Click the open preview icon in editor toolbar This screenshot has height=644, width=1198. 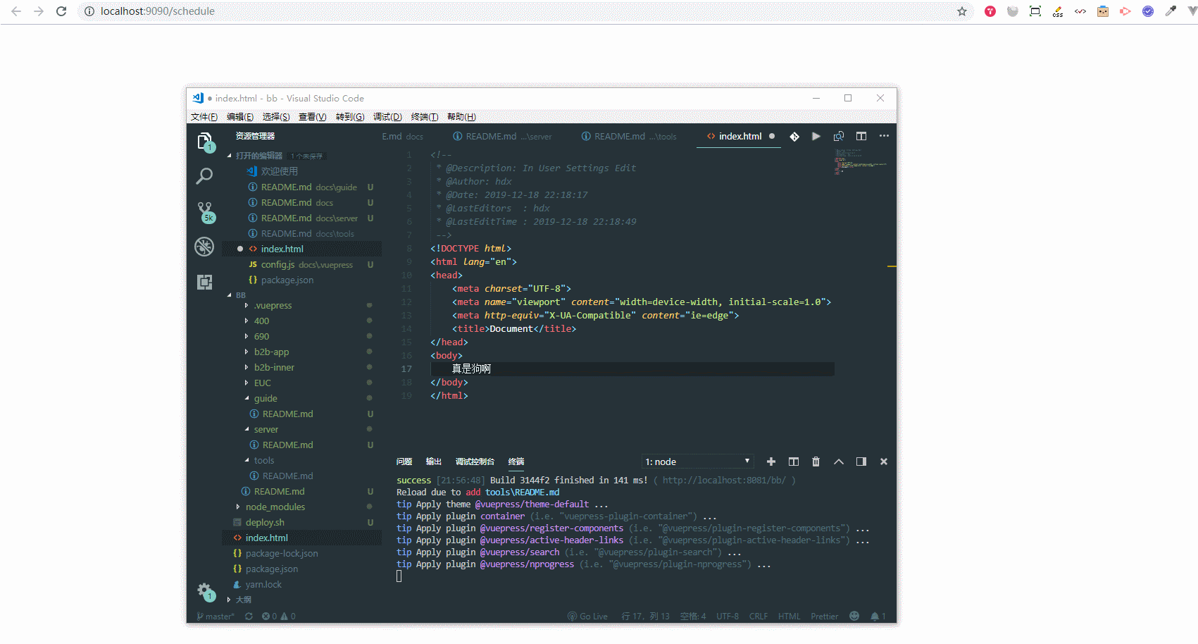point(839,136)
